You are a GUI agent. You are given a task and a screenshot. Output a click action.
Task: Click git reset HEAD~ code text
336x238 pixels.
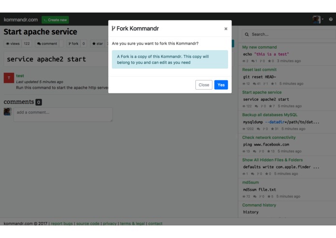coord(260,77)
